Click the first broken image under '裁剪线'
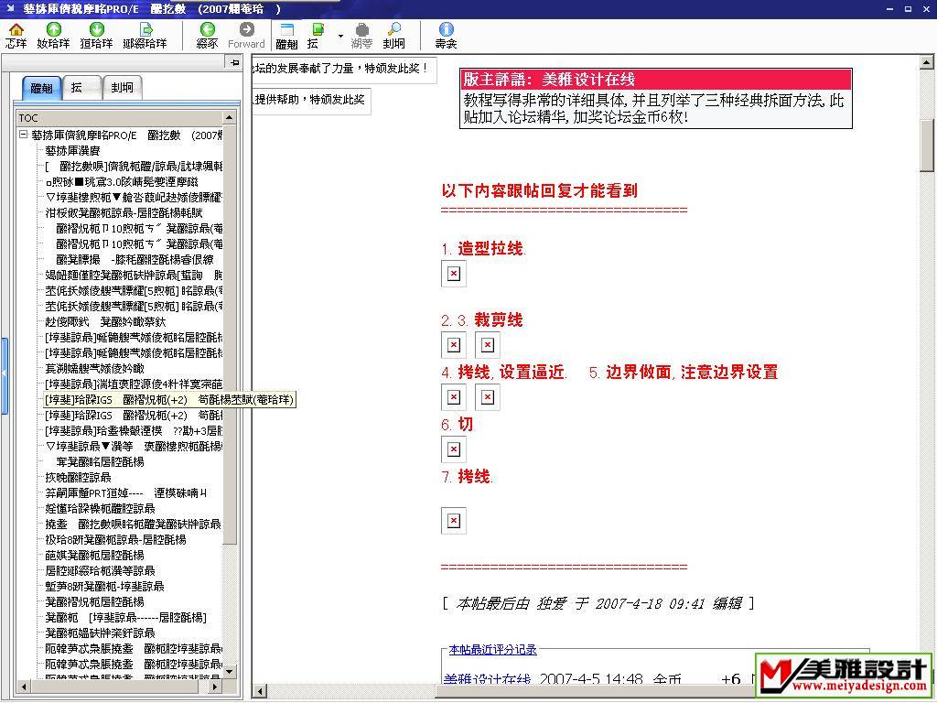Screen dimensions: 937x703 pos(454,345)
